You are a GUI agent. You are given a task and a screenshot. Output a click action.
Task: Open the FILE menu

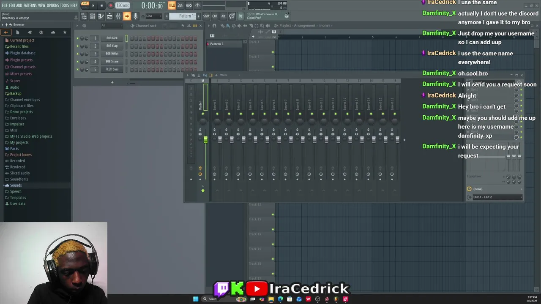[5, 5]
